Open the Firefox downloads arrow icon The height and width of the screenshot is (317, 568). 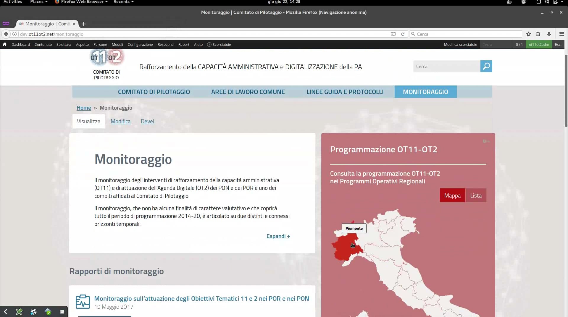(x=549, y=34)
